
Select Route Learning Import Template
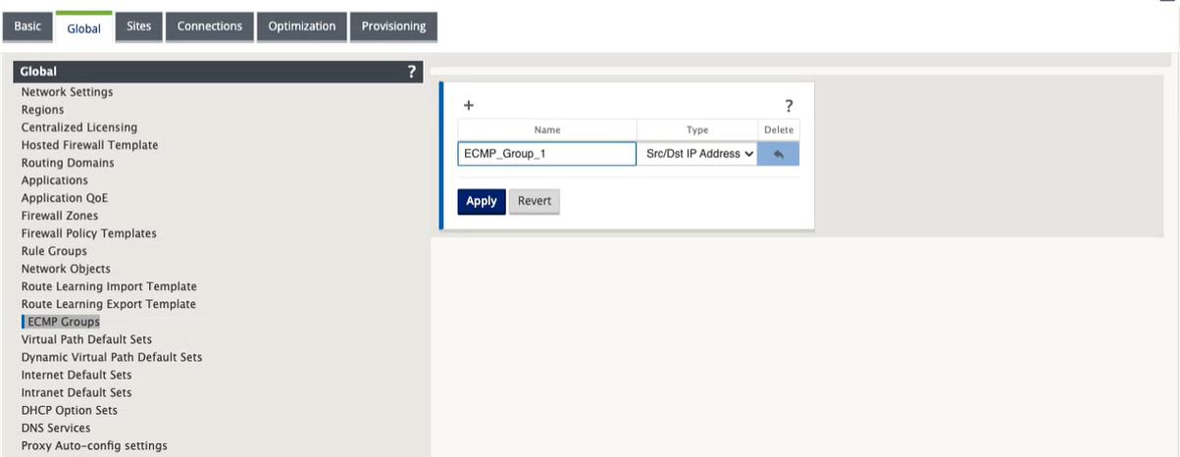[109, 286]
